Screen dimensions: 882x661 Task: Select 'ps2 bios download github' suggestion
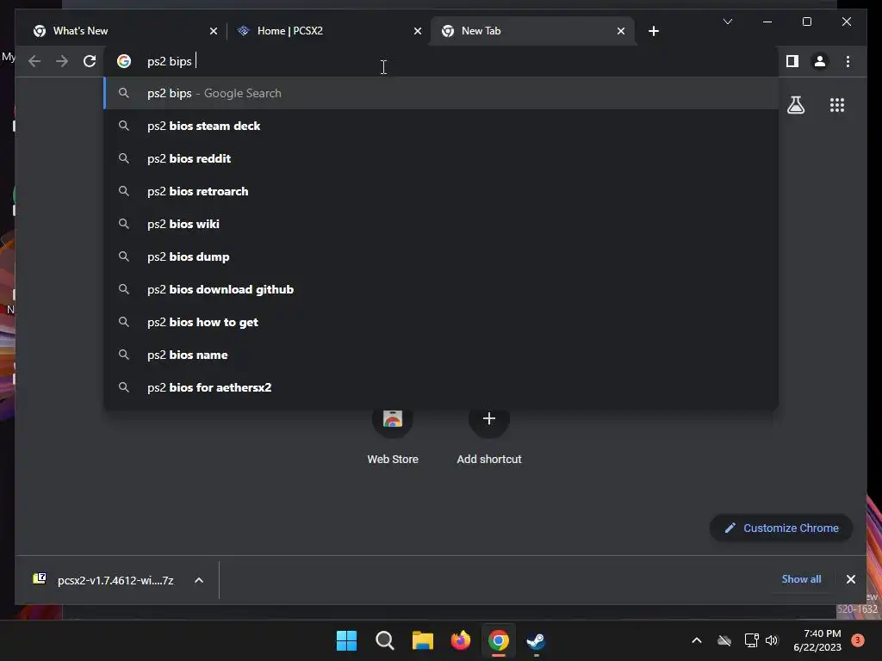(441, 289)
